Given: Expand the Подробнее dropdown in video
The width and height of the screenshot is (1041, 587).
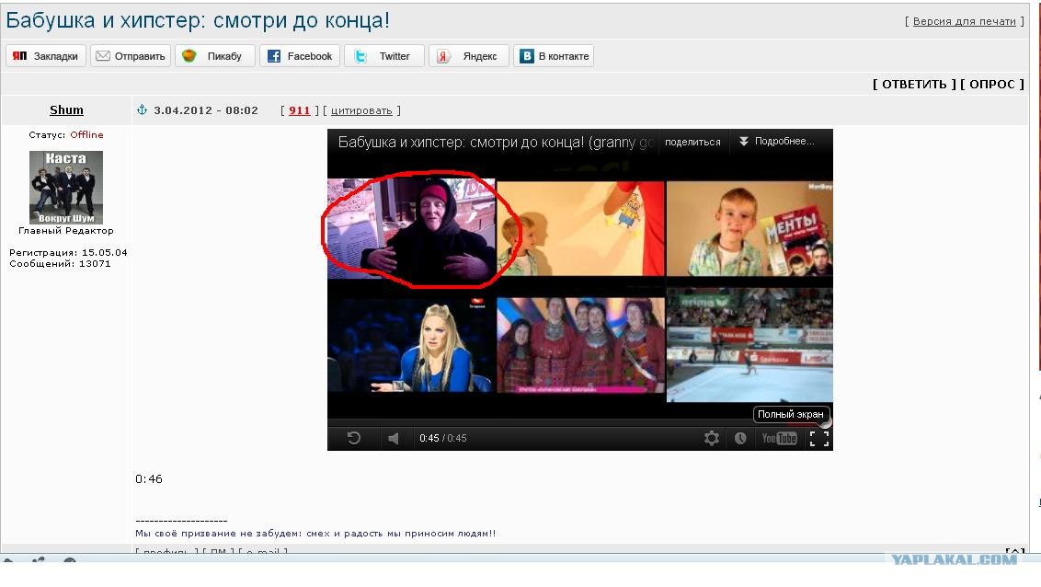Looking at the screenshot, I should coord(777,142).
